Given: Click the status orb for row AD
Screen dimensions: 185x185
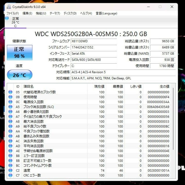Looking at the screenshot, I should tap(10, 146).
